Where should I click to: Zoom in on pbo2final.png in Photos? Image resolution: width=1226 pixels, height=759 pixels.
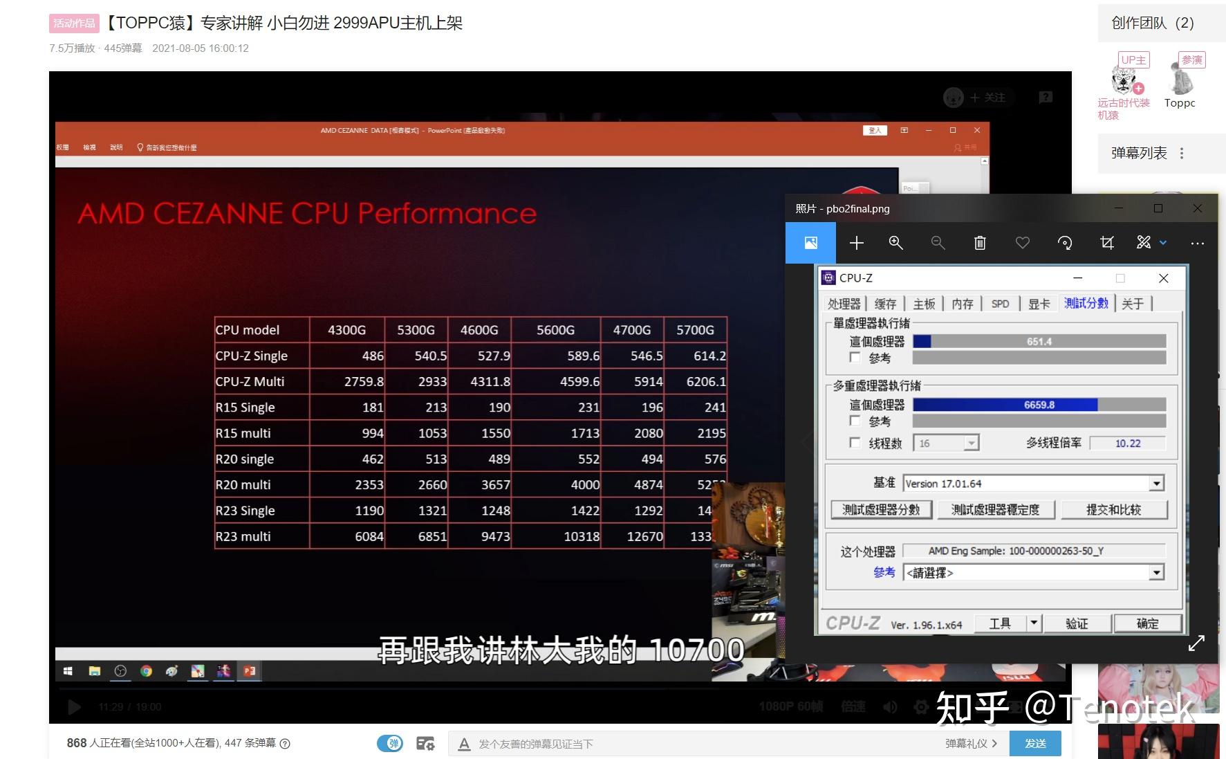point(895,243)
